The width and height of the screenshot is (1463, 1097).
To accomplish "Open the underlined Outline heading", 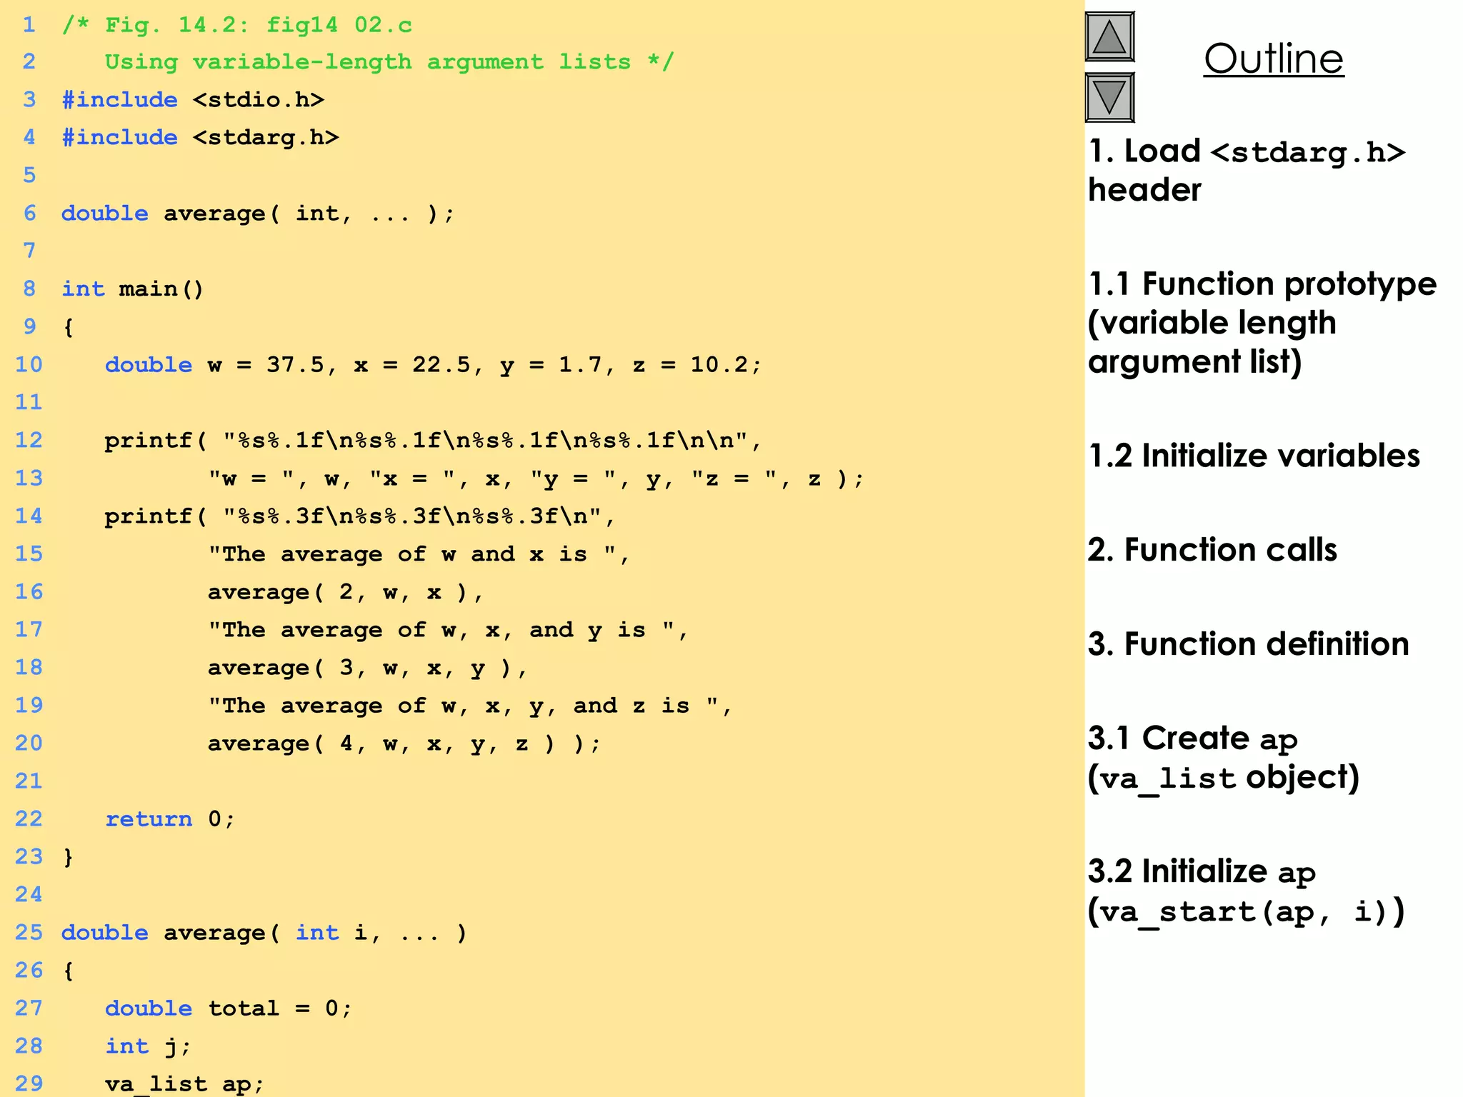I will [x=1274, y=59].
